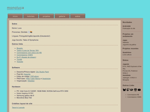
Task: Click the monoluca site title
Action: 15,8
